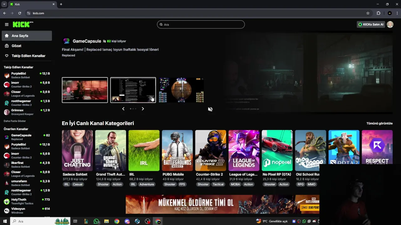Open Grand Theft Auto category card
The width and height of the screenshot is (401, 225).
click(x=111, y=151)
